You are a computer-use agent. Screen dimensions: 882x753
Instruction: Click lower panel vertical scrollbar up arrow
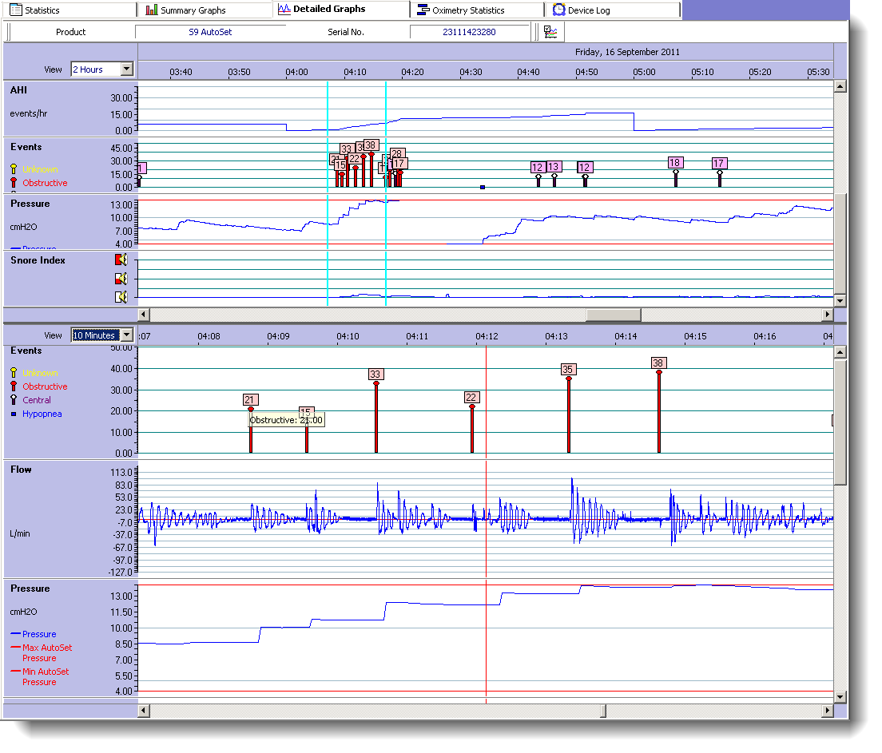coord(840,353)
